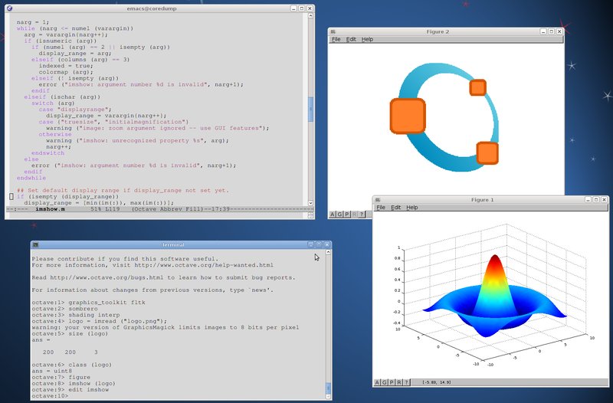Click the 'graphics_toolkit fltk' command line
Screen dimensions: 613x403
point(107,303)
